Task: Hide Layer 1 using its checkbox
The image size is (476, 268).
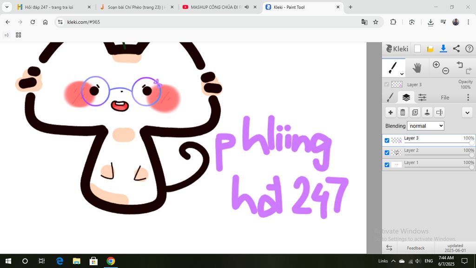Action: pos(387,165)
